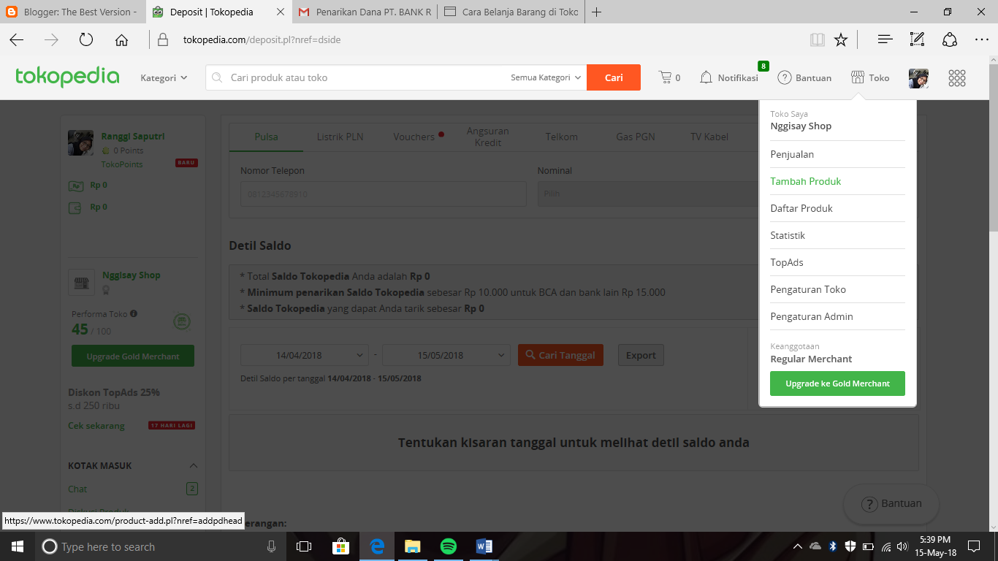Click the Cari Tanggal button
998x561 pixels.
point(560,355)
